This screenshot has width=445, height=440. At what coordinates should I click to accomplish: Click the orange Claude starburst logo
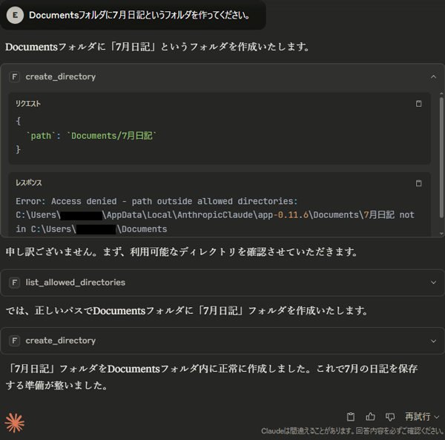point(15,423)
